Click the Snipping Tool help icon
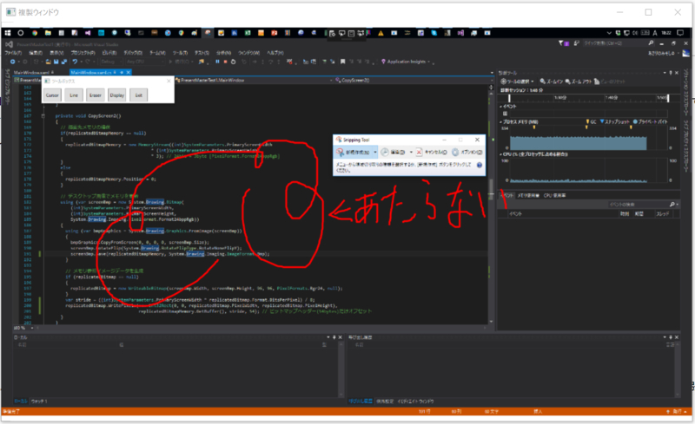695x424 pixels. pos(480,165)
